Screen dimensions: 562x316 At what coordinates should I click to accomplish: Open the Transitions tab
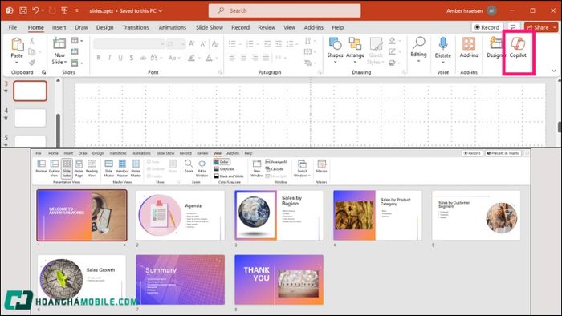[136, 27]
